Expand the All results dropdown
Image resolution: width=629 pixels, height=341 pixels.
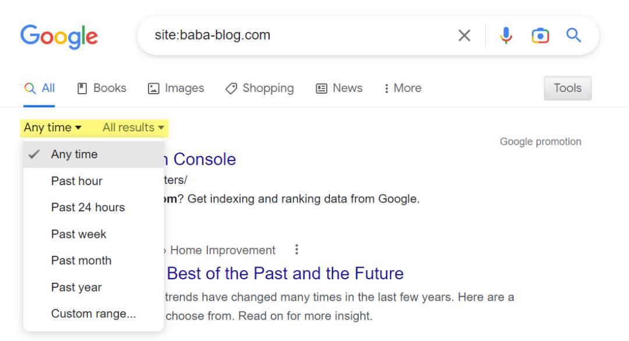click(133, 127)
